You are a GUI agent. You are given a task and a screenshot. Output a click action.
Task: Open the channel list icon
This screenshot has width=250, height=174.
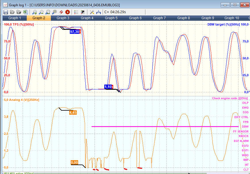tap(76, 12)
